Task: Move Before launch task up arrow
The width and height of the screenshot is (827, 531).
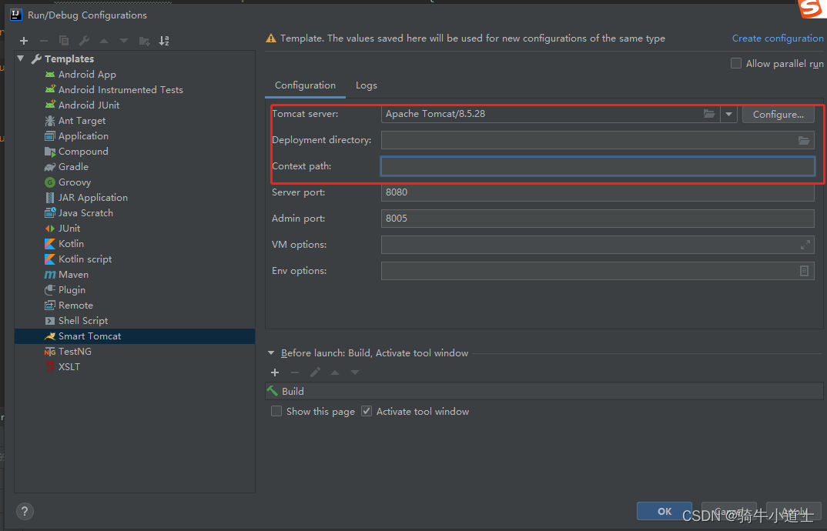Action: (x=335, y=372)
